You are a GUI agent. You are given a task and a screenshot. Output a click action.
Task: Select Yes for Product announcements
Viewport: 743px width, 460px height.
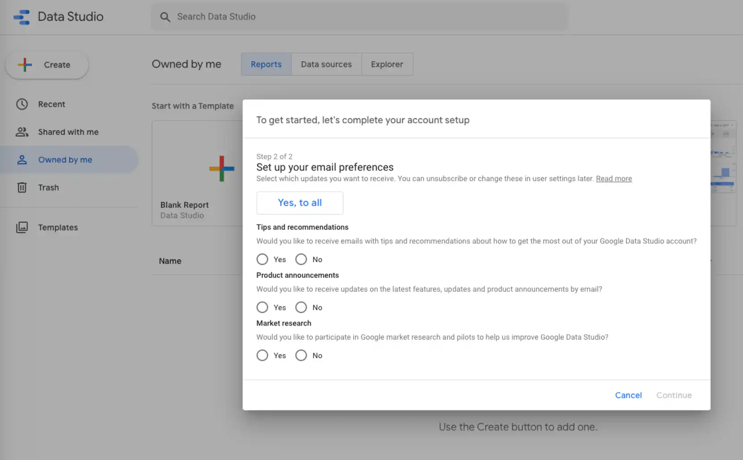coord(262,307)
